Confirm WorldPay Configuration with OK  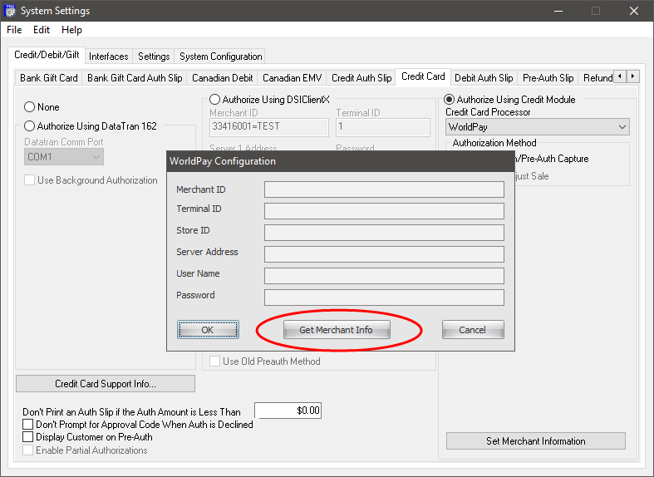[208, 330]
